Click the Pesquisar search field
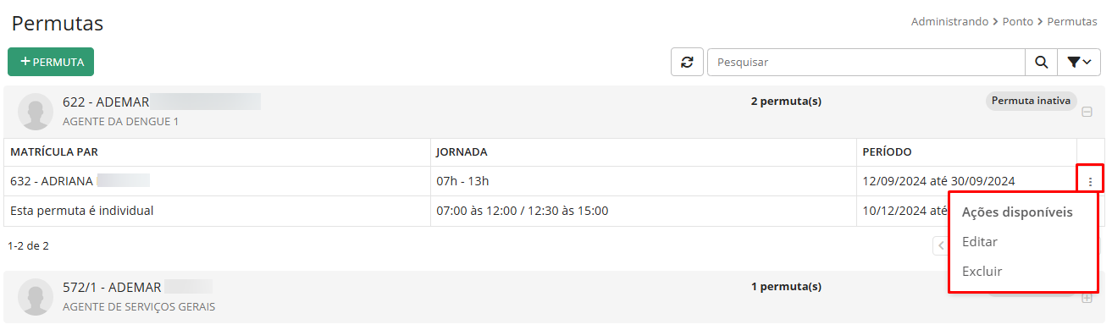The height and width of the screenshot is (330, 1112). tap(866, 62)
